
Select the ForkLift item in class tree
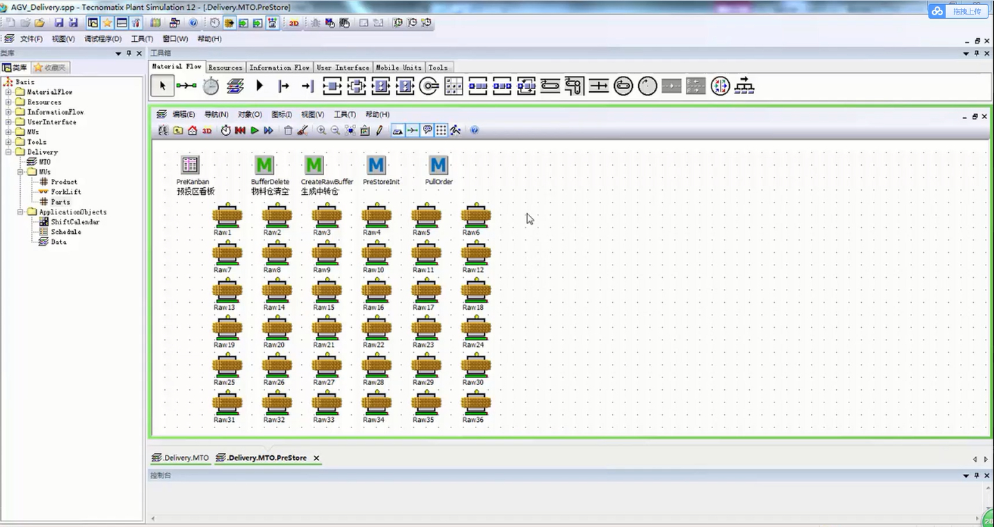click(65, 191)
